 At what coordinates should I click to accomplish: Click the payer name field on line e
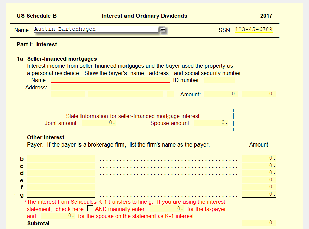[61, 180]
